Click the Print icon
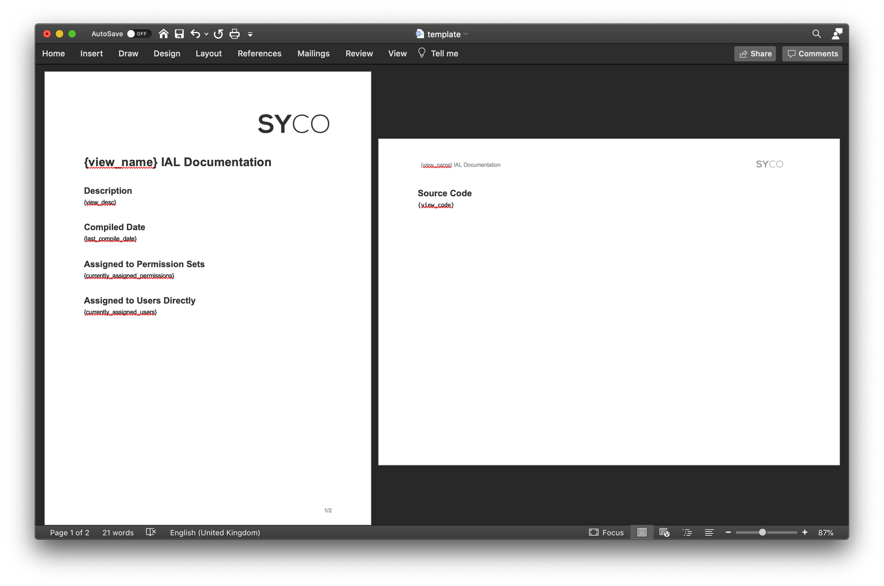Viewport: 884px width, 586px height. pos(235,34)
